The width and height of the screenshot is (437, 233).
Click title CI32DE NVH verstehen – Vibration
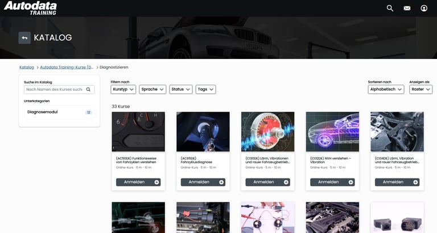[331, 160]
